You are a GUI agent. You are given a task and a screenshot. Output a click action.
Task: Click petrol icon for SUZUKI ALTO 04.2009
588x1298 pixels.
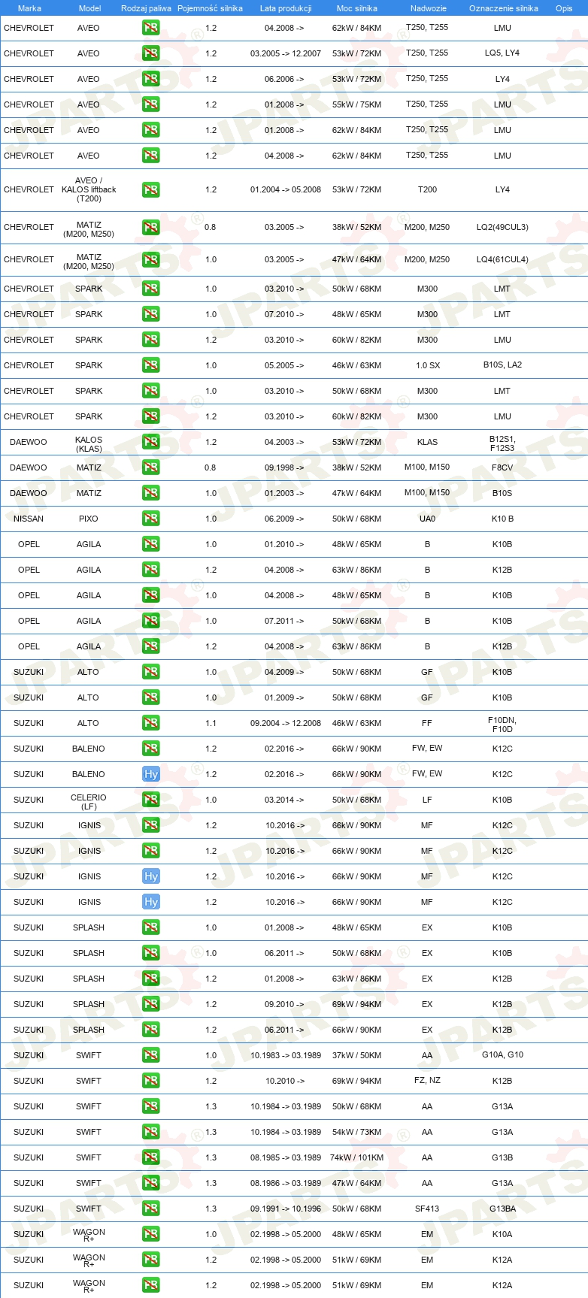150,672
